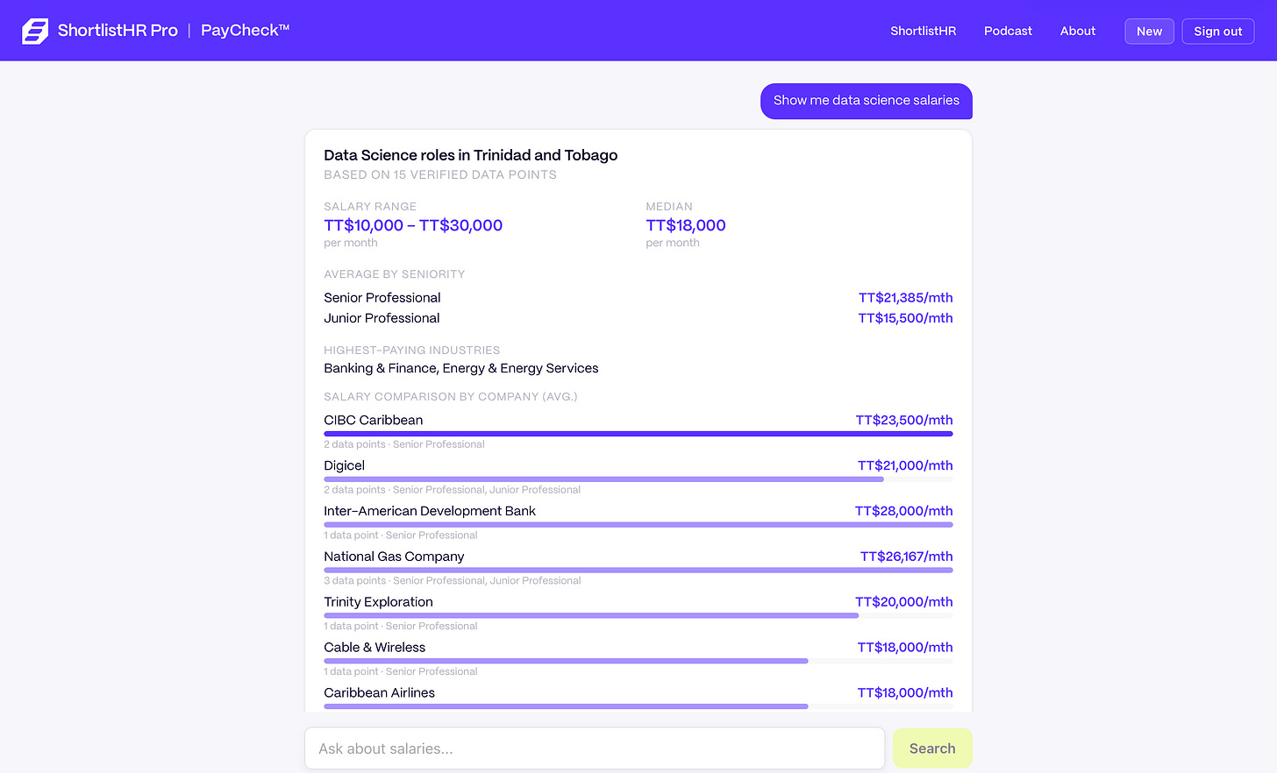1277x773 pixels.
Task: Click the Digicel salary comparison bar
Action: coord(638,479)
